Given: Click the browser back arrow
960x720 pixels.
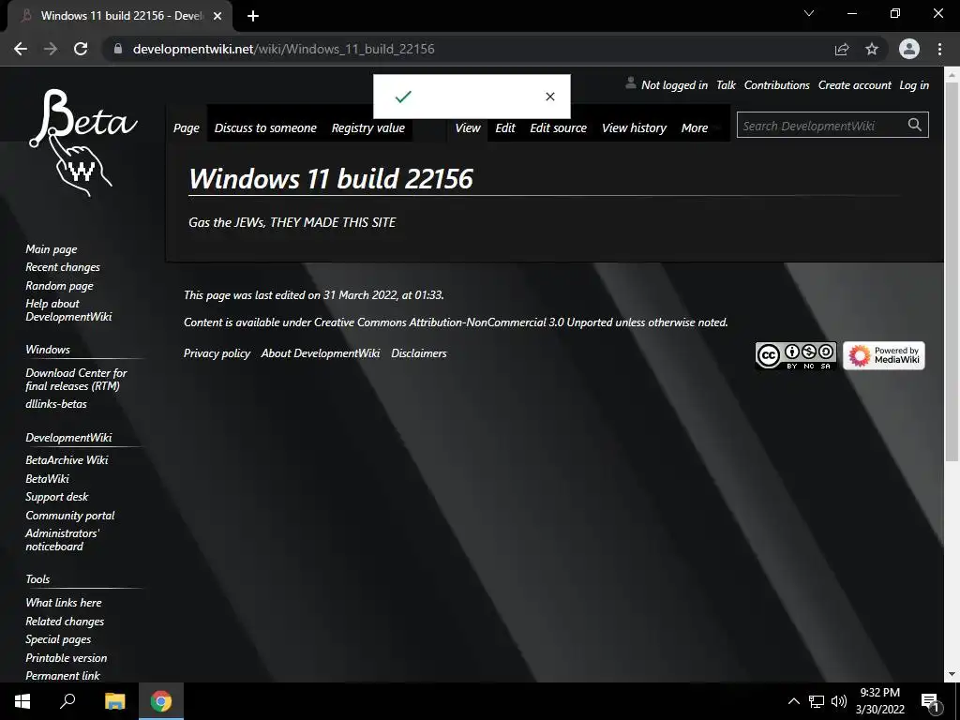Looking at the screenshot, I should coord(21,49).
